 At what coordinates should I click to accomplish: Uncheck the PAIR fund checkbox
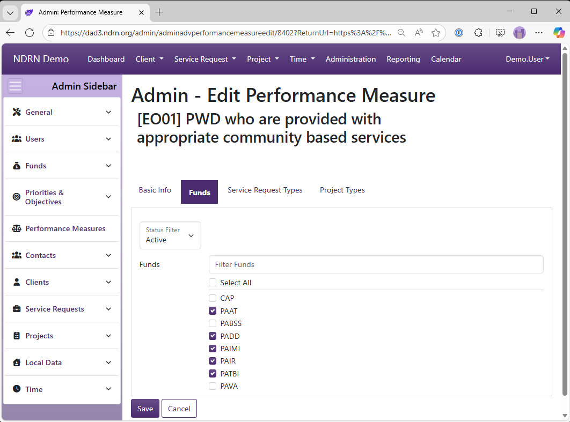coord(213,361)
